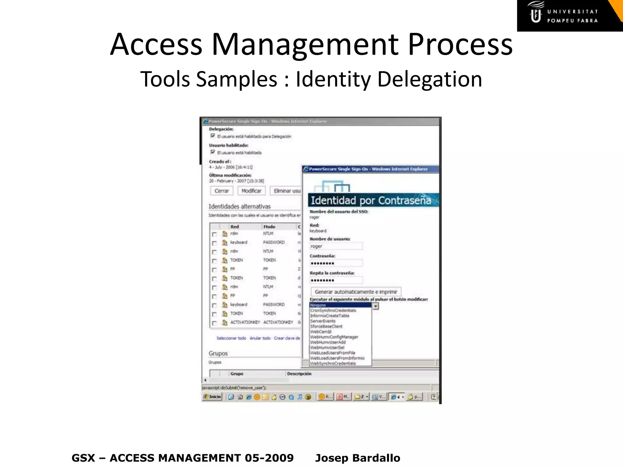Click the user icon in the ACTIVATIONKEY row
This screenshot has width=623, height=467.
click(x=224, y=322)
